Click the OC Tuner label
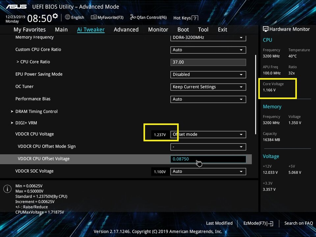316x237 pixels. click(24, 87)
